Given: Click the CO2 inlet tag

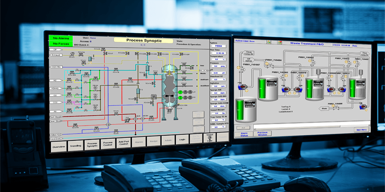Looking at the screenshot, I should pyautogui.click(x=56, y=102).
